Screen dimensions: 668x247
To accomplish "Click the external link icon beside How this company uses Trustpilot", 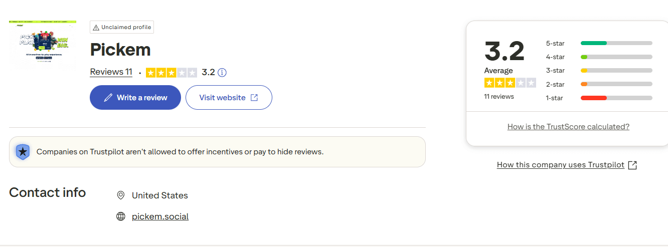I will [632, 165].
